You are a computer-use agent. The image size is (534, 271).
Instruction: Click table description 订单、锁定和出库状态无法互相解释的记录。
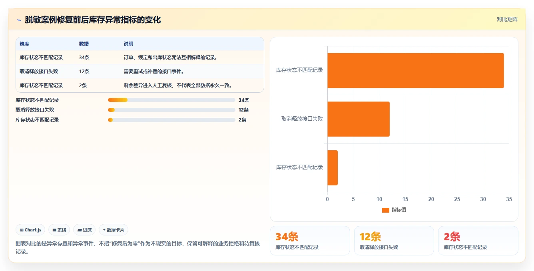171,58
